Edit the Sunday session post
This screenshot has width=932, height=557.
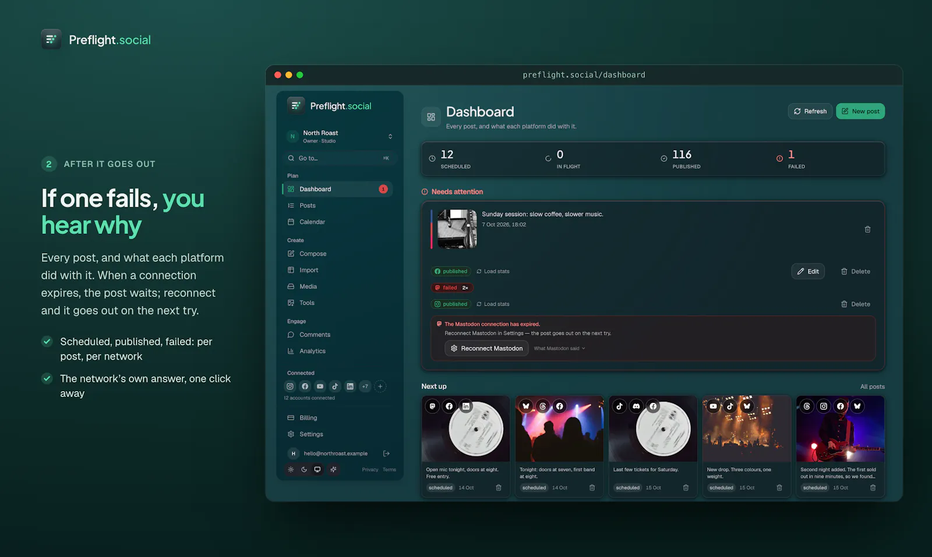[808, 271]
